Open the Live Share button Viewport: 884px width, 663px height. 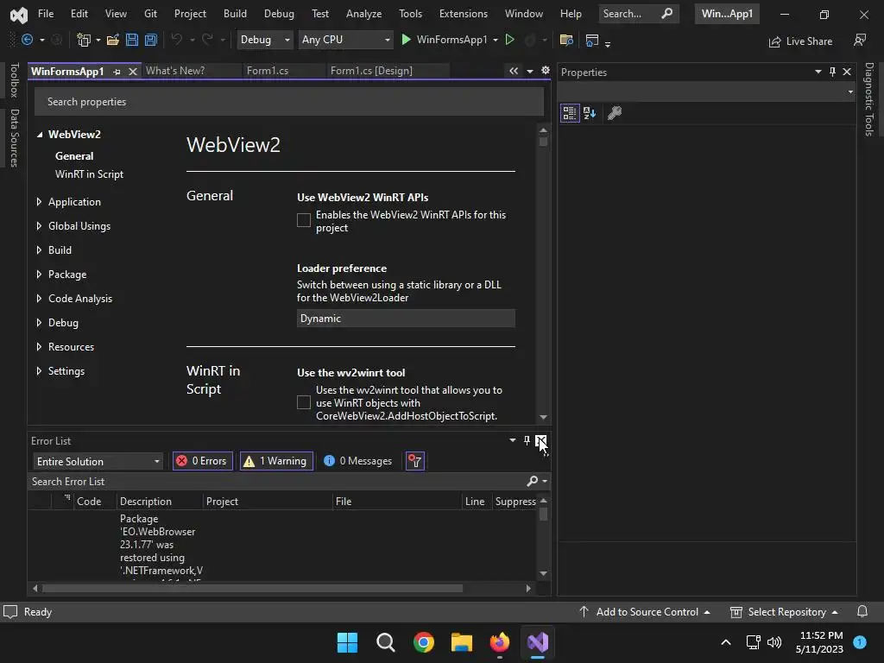coord(800,41)
